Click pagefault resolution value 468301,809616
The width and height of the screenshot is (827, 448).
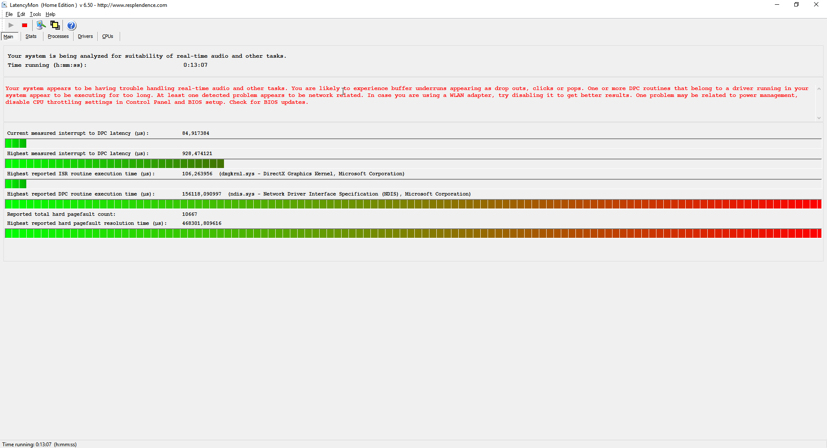click(202, 224)
